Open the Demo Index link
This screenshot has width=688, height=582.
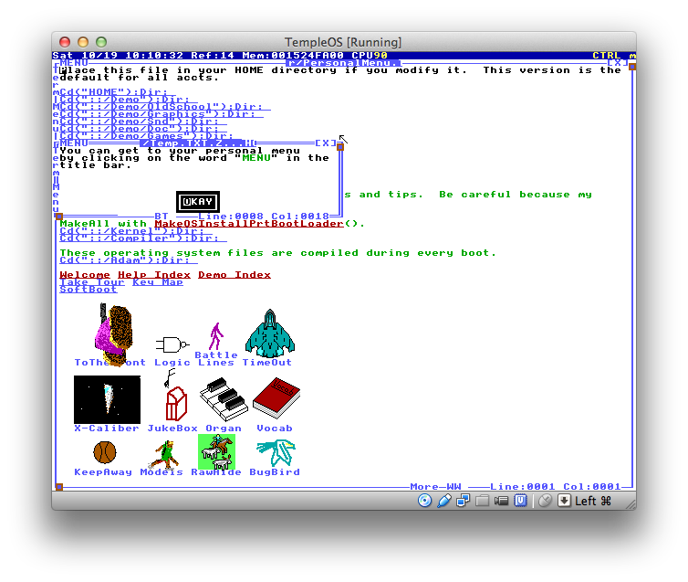tap(234, 275)
